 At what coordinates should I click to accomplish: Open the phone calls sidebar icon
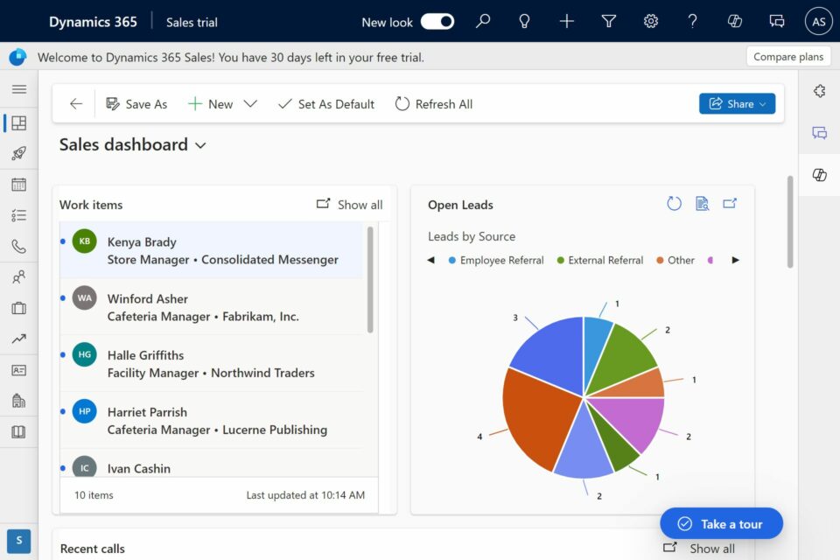pyautogui.click(x=19, y=247)
